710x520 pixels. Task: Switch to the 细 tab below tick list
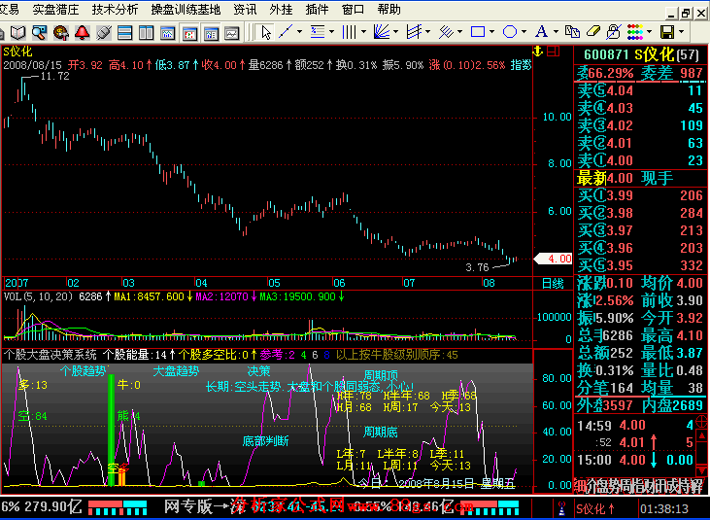point(580,487)
